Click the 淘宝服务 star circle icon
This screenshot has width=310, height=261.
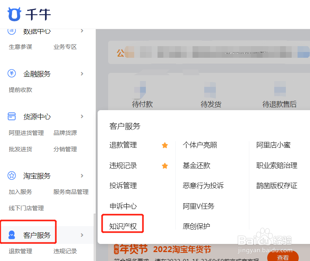click(x=12, y=175)
